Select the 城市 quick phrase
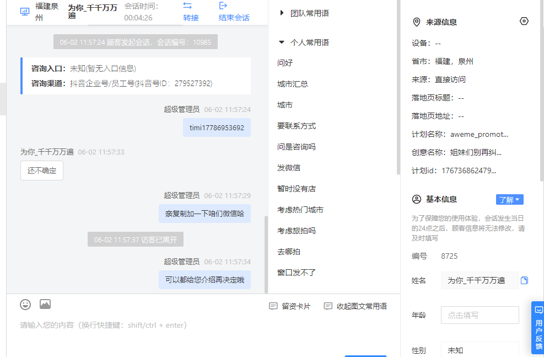This screenshot has width=544, height=357. click(285, 105)
